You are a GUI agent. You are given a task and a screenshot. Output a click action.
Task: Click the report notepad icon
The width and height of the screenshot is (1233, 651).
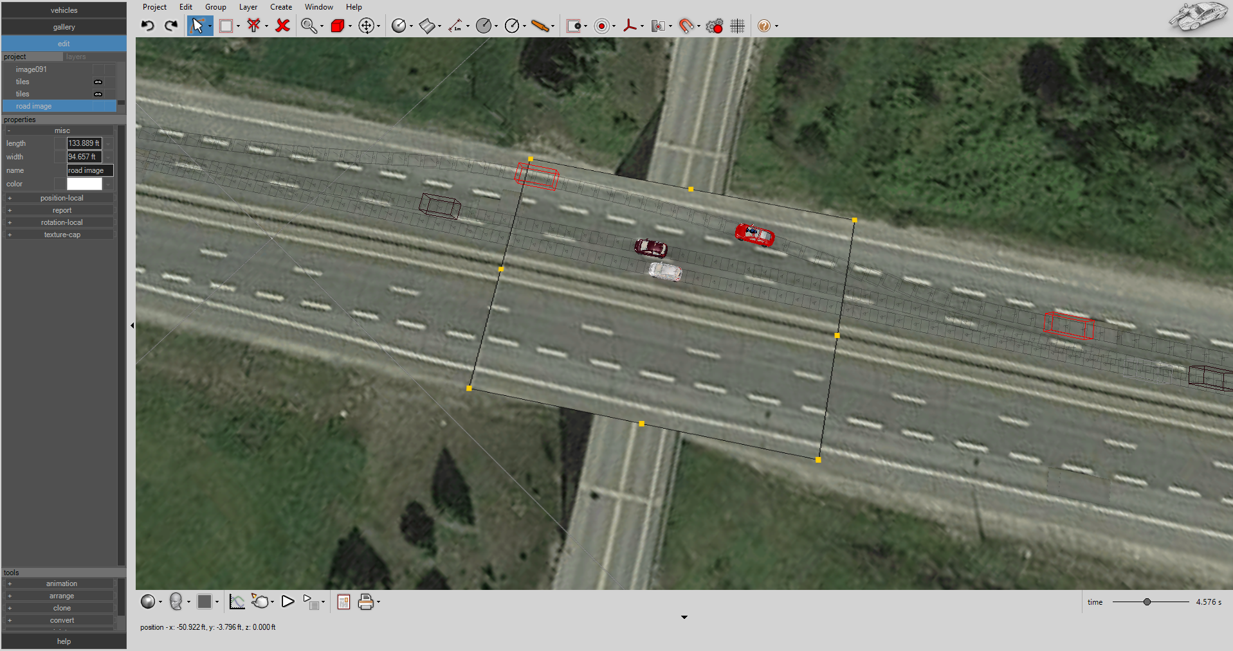(x=343, y=602)
